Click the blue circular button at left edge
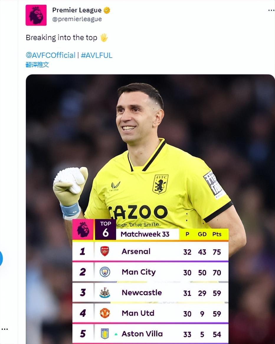The height and width of the screenshot is (344, 275). point(1,258)
